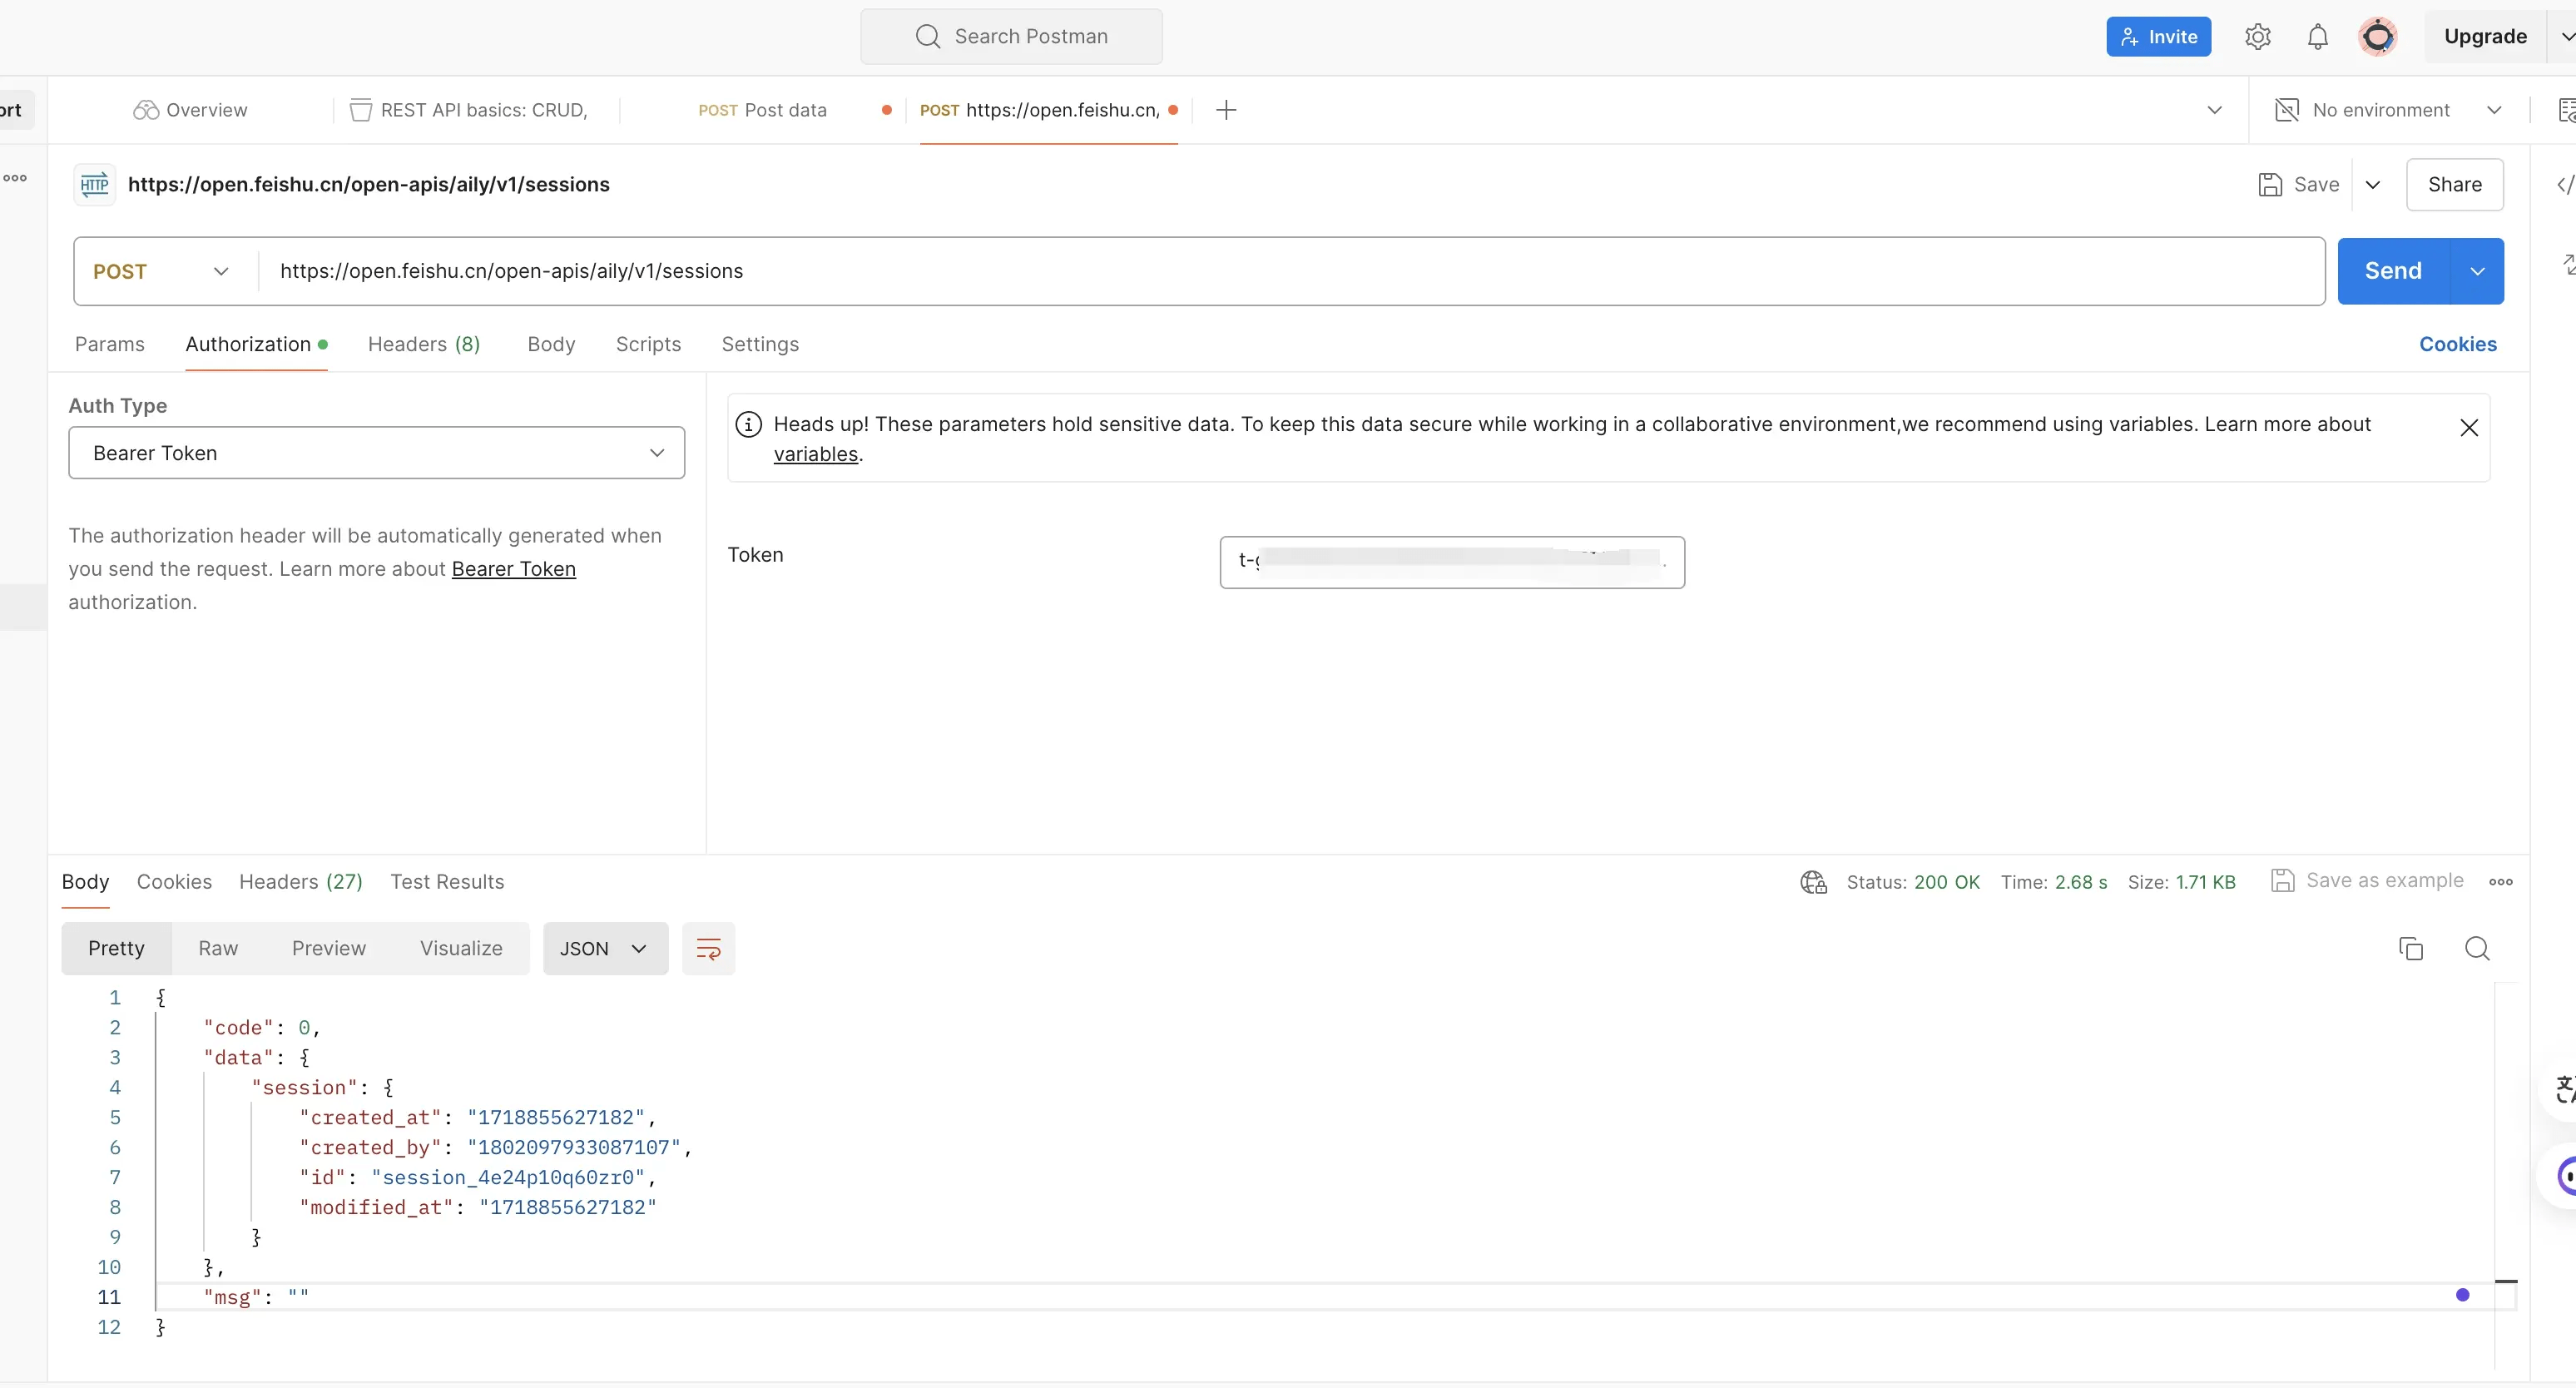Click the Overview tab binoculars icon

pos(146,110)
